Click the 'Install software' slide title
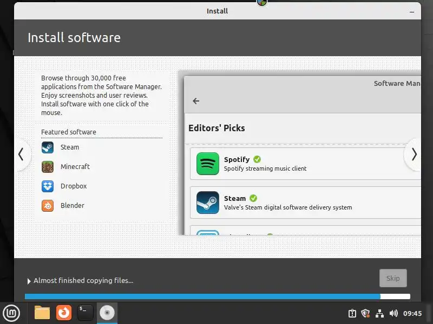 [x=74, y=38]
